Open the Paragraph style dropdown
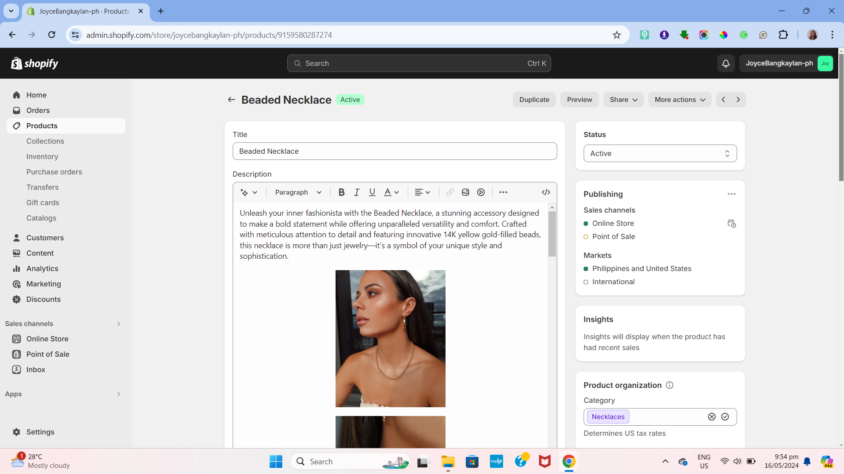The image size is (844, 474). pos(298,192)
